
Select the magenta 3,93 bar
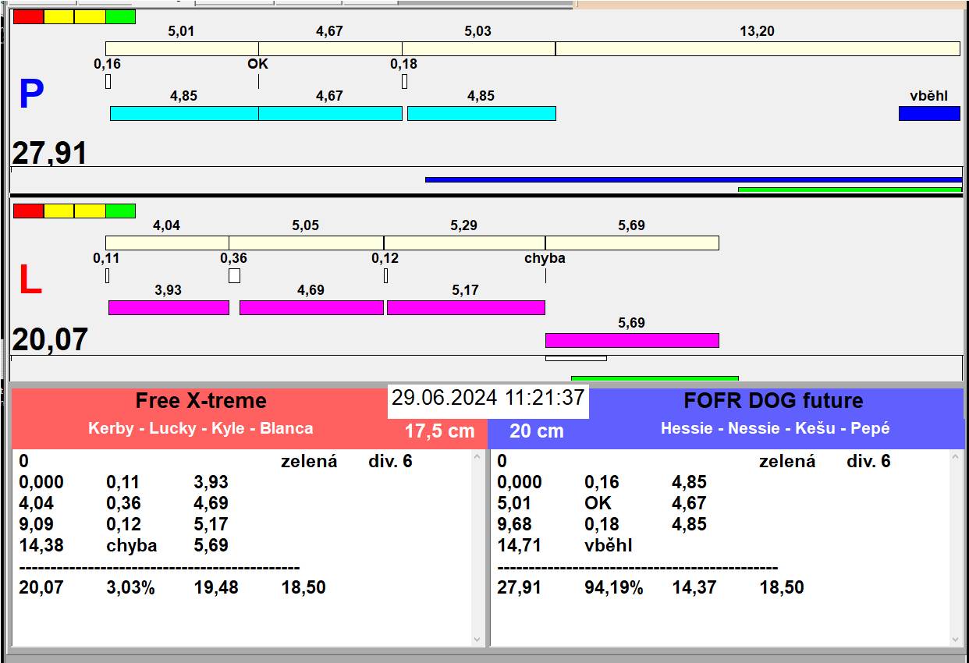[x=169, y=307]
